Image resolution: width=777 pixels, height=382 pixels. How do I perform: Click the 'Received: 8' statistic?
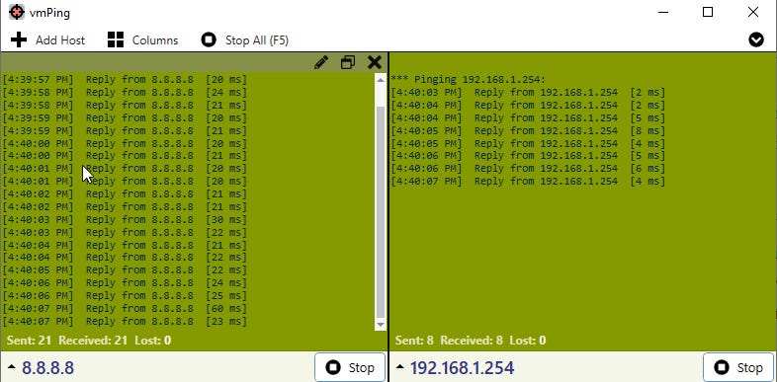[472, 341]
